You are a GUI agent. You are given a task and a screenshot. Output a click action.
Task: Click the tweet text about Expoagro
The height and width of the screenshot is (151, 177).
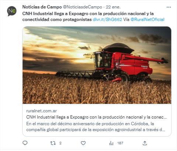click(x=88, y=17)
